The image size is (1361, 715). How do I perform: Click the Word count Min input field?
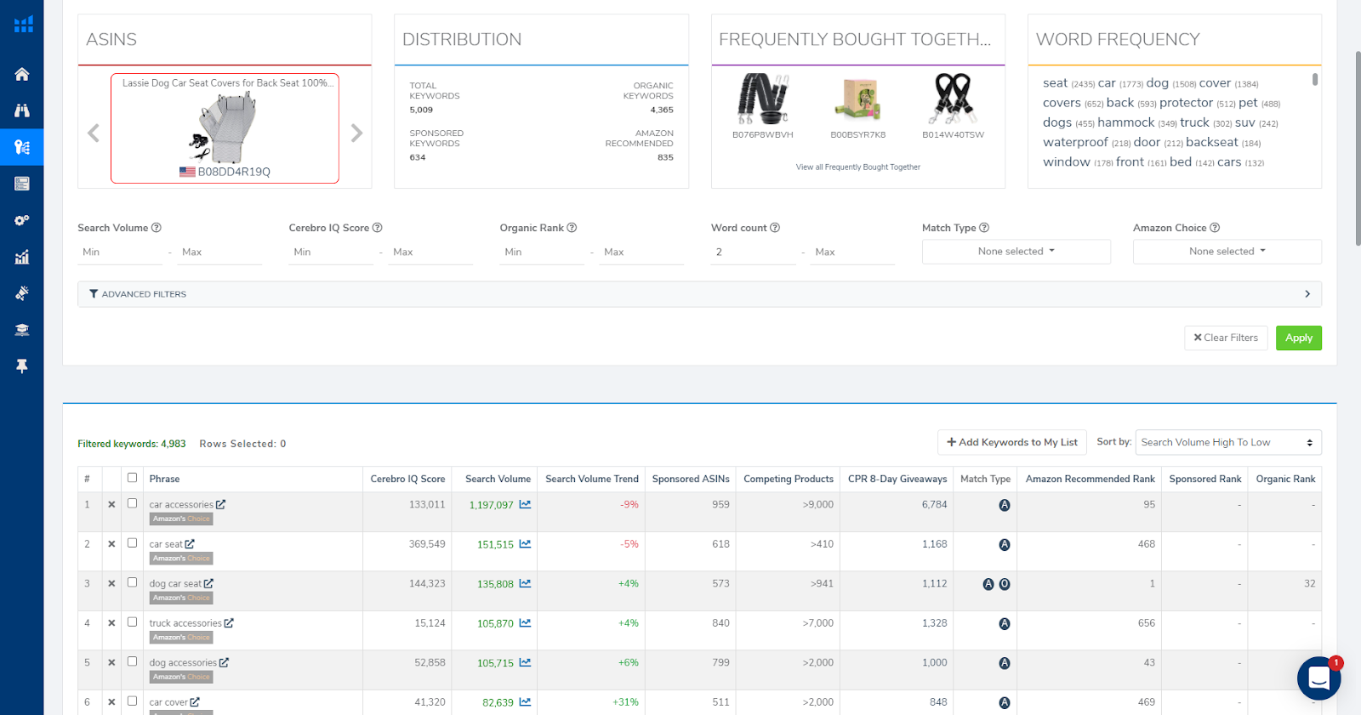pos(754,253)
